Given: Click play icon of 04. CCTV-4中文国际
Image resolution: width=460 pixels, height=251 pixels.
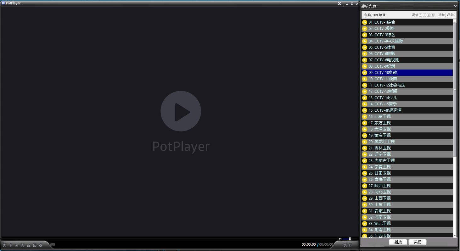Looking at the screenshot, I should 365,41.
